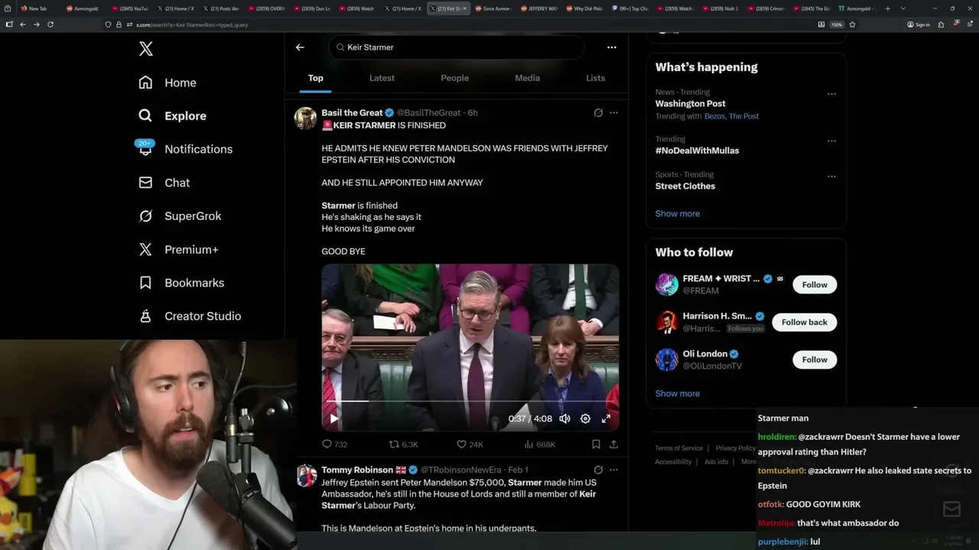Follow the FREAM account
Viewport: 979px width, 550px height.
(815, 285)
